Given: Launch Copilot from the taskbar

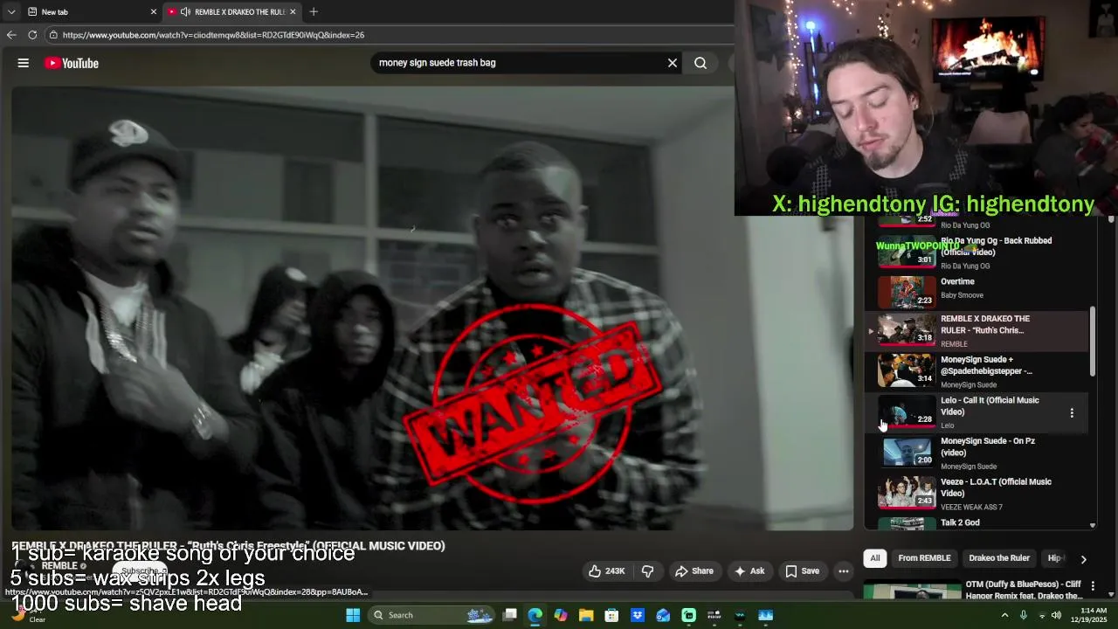Looking at the screenshot, I should [561, 615].
